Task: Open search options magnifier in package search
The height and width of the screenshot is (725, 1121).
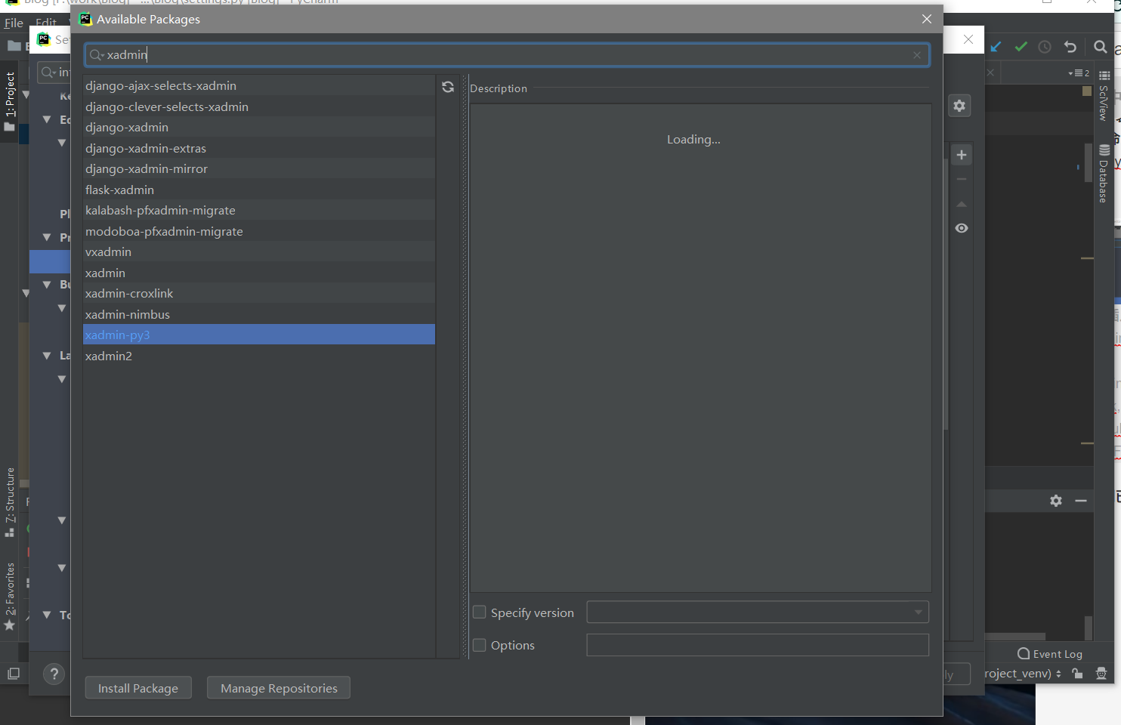Action: coord(97,54)
